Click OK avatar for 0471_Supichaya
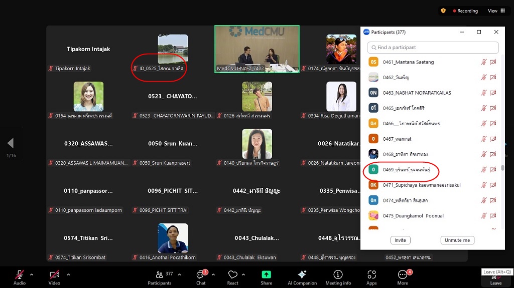This screenshot has height=288, width=514. coord(373,185)
